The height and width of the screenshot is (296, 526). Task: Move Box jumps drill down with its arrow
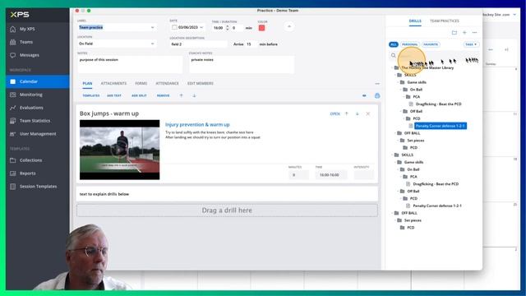(x=358, y=113)
